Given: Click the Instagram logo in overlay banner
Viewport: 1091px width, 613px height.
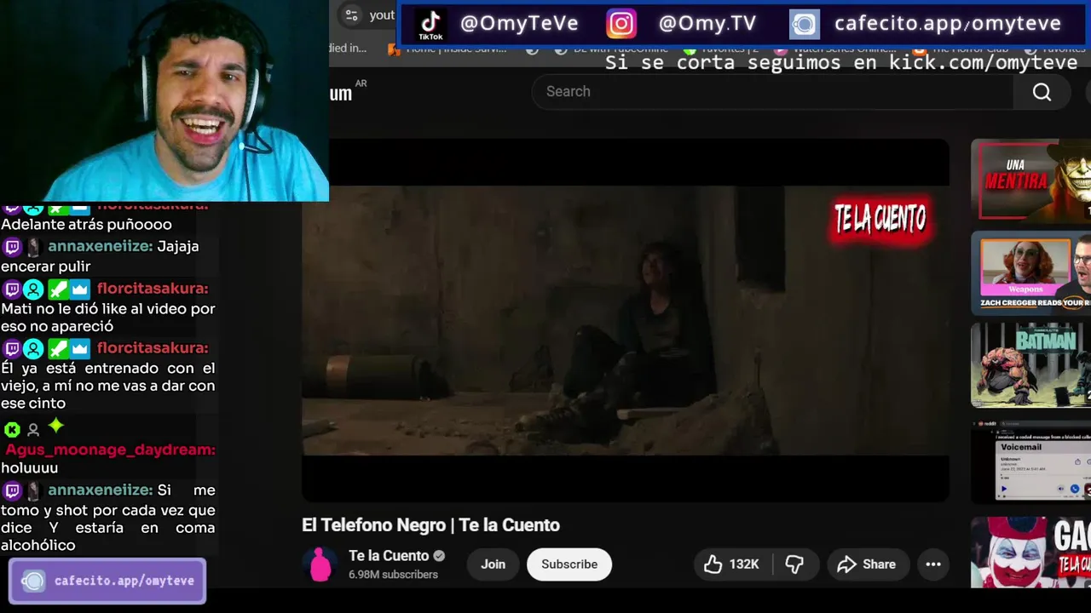Looking at the screenshot, I should click(x=621, y=24).
